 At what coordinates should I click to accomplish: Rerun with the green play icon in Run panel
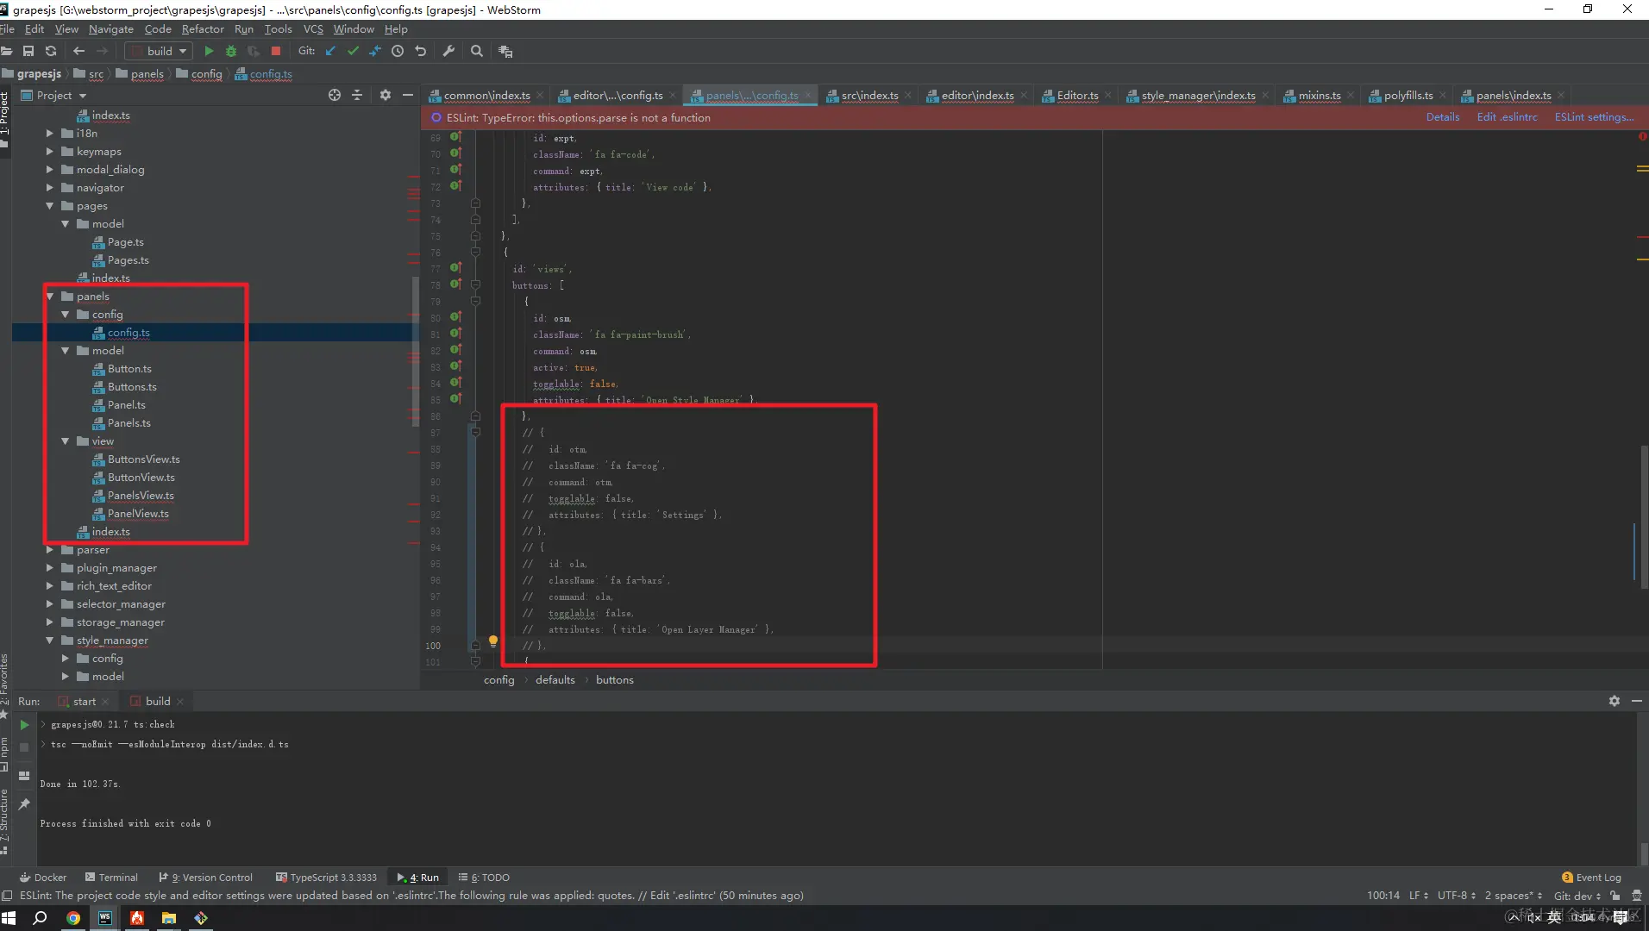pyautogui.click(x=24, y=726)
